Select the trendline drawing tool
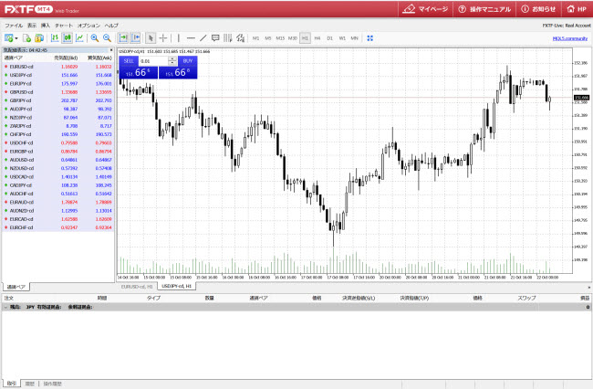 pos(203,38)
